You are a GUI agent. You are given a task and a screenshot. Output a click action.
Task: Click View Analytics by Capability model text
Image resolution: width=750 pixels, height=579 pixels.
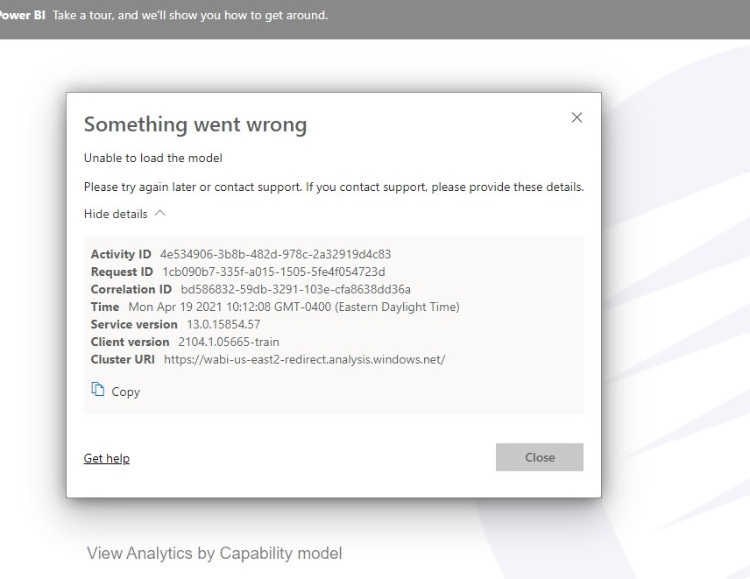point(214,553)
